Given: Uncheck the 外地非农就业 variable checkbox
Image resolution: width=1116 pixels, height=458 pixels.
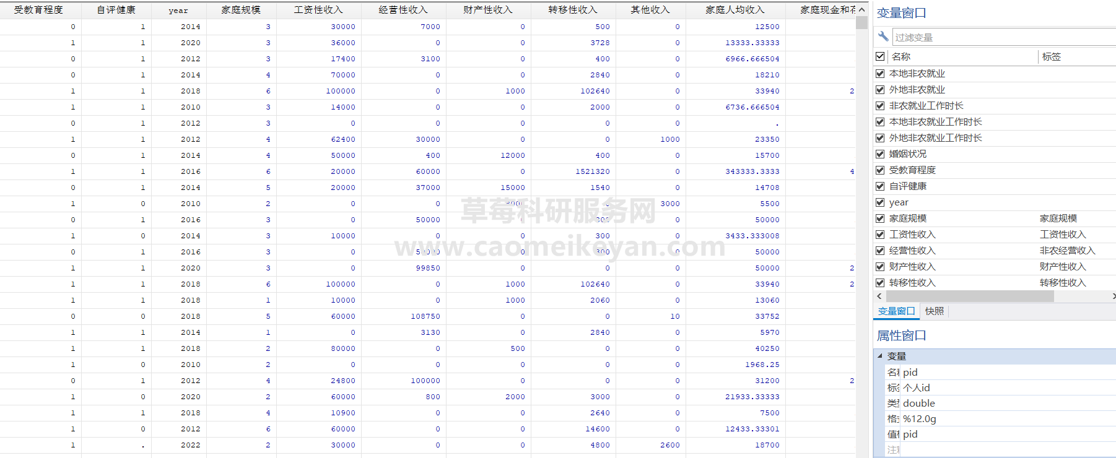Looking at the screenshot, I should tap(880, 90).
